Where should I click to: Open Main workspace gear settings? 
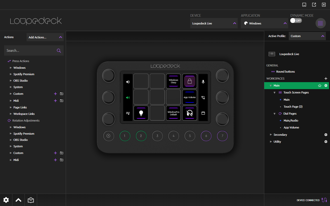coord(326,85)
